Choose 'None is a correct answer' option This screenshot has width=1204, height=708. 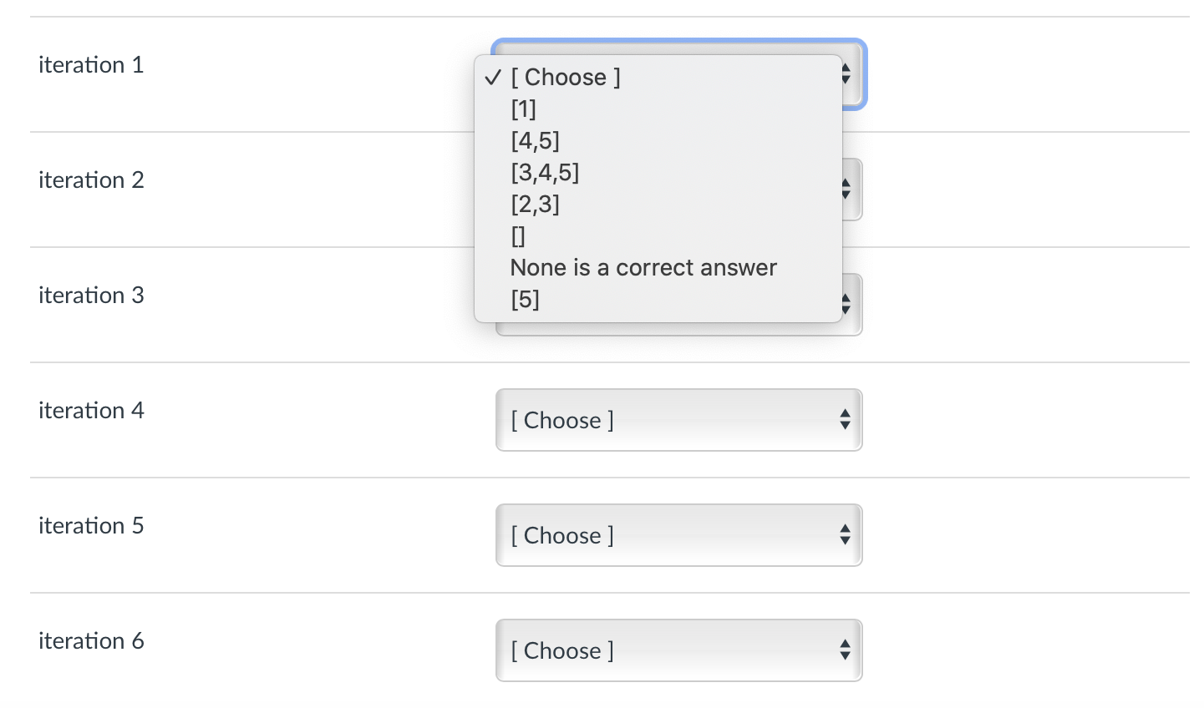643,267
